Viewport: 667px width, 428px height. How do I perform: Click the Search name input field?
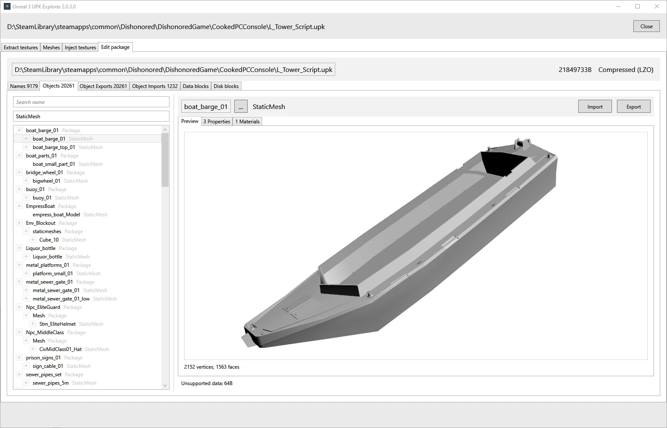pyautogui.click(x=91, y=102)
